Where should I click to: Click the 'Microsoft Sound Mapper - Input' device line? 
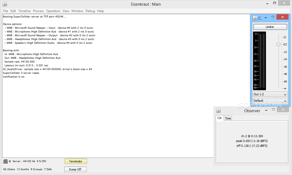pos(49,28)
